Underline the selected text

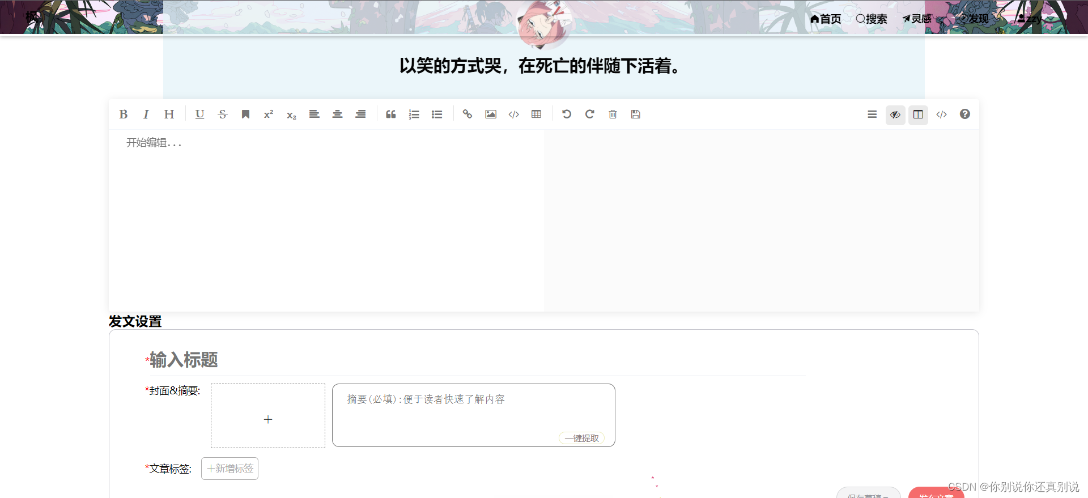(199, 114)
